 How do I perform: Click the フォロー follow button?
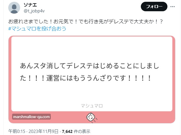154,7
